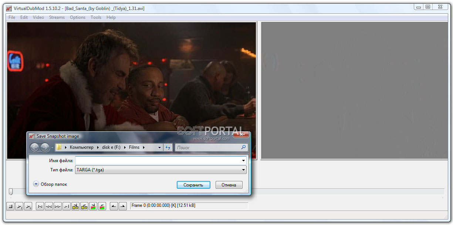This screenshot has height=225, width=453.
Task: Navigate to disk e (F:) in breadcrumb
Action: pyautogui.click(x=112, y=147)
